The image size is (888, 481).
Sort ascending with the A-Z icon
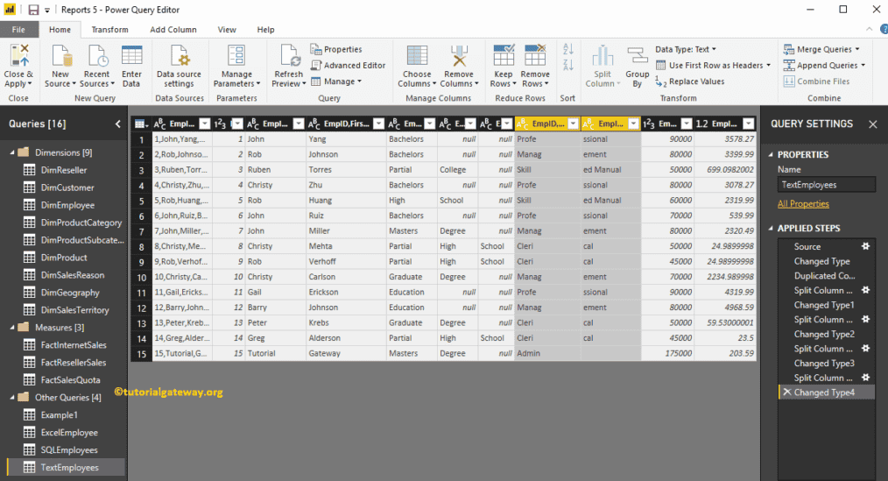(x=568, y=49)
